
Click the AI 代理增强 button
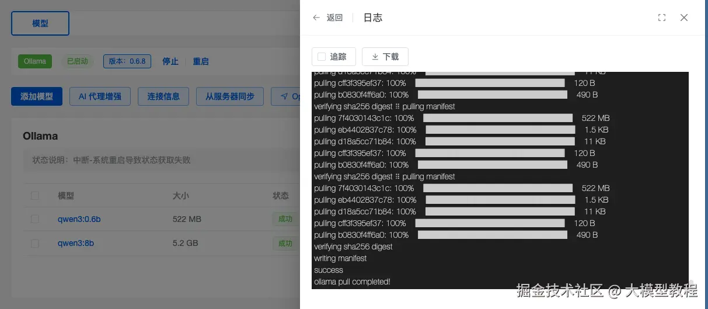(x=100, y=96)
